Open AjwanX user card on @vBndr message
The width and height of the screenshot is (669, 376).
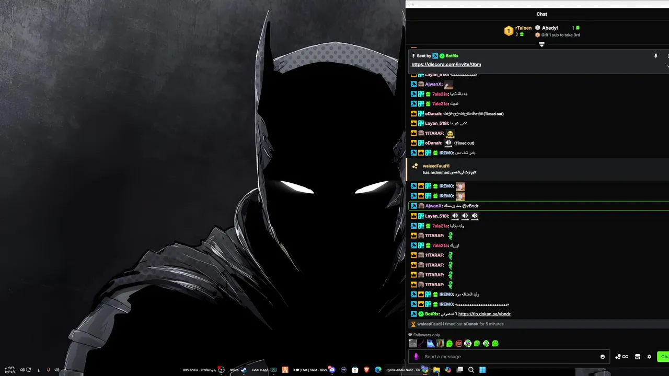click(x=433, y=206)
